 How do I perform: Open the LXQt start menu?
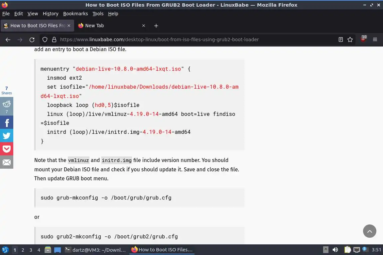click(x=5, y=250)
